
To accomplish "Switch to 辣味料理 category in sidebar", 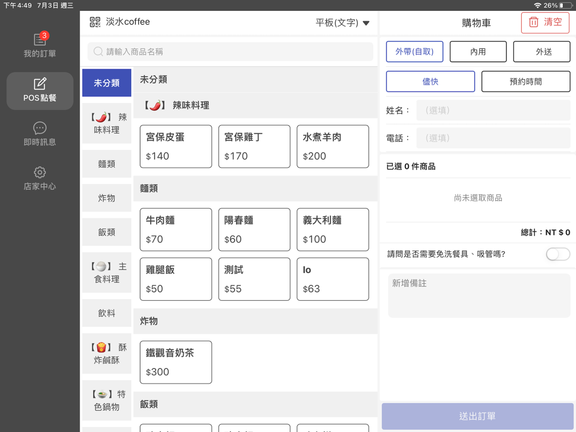I will [x=107, y=123].
